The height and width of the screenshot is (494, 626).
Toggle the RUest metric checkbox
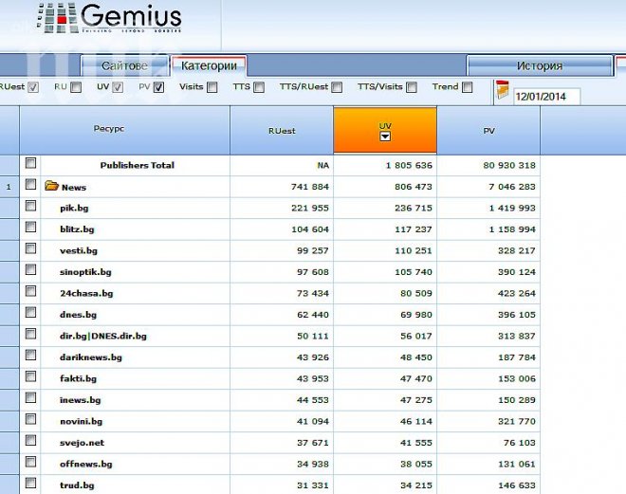pyautogui.click(x=33, y=87)
